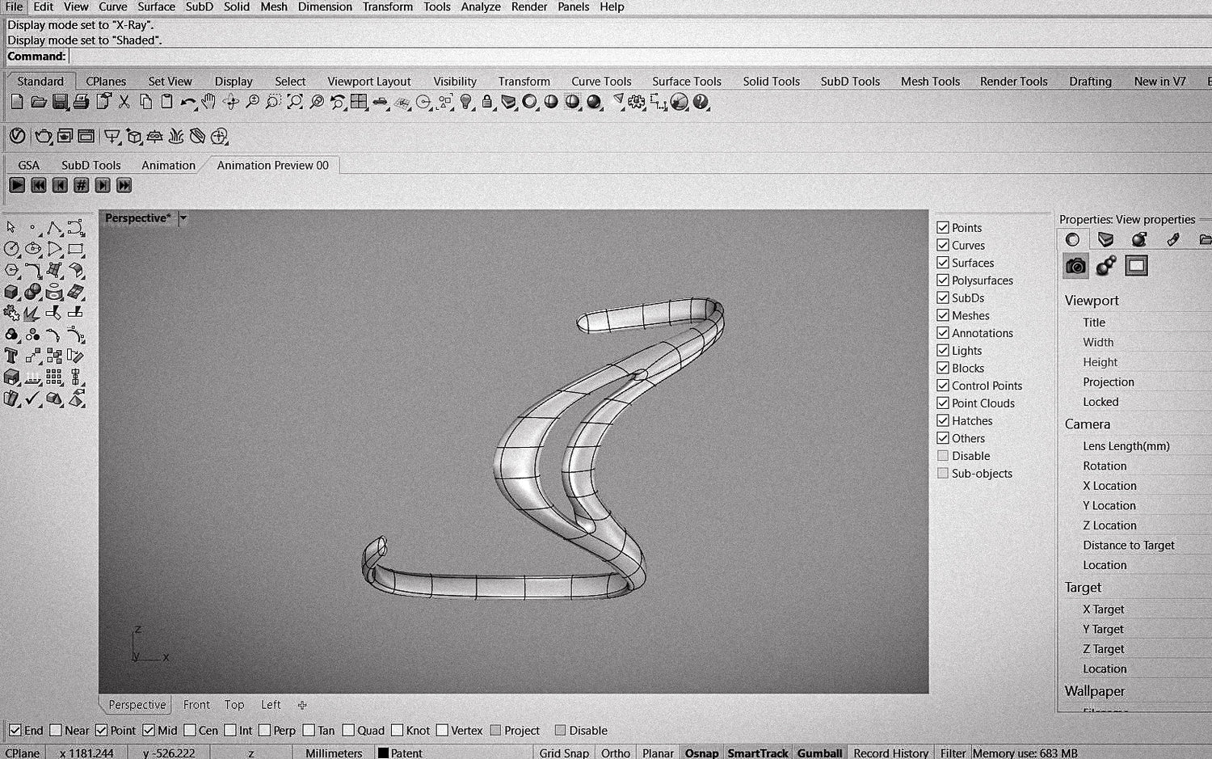This screenshot has height=759, width=1212.
Task: Select the Box solid tool
Action: tap(11, 292)
